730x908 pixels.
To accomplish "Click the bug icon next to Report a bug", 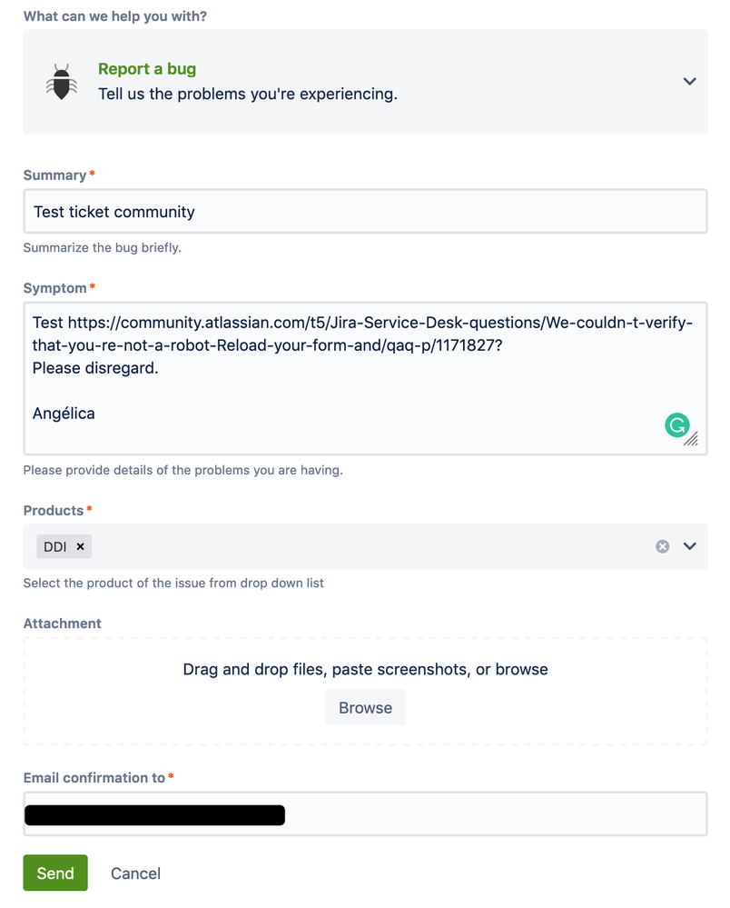I will (x=61, y=81).
